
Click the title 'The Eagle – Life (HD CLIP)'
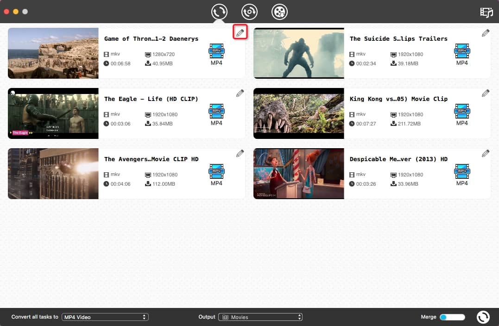151,99
